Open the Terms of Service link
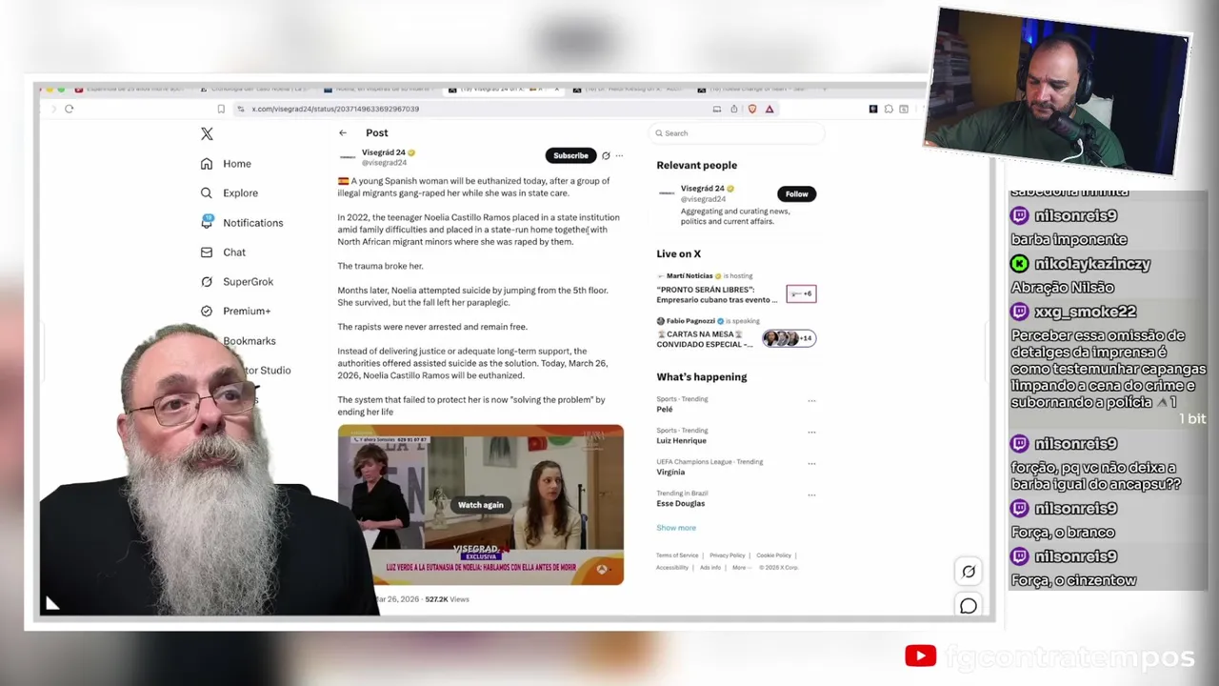This screenshot has width=1219, height=686. (x=677, y=555)
